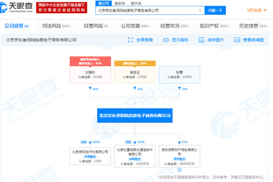This screenshot has height=182, width=273.
Task: Open the 历史信息 tab
Action: point(253,26)
